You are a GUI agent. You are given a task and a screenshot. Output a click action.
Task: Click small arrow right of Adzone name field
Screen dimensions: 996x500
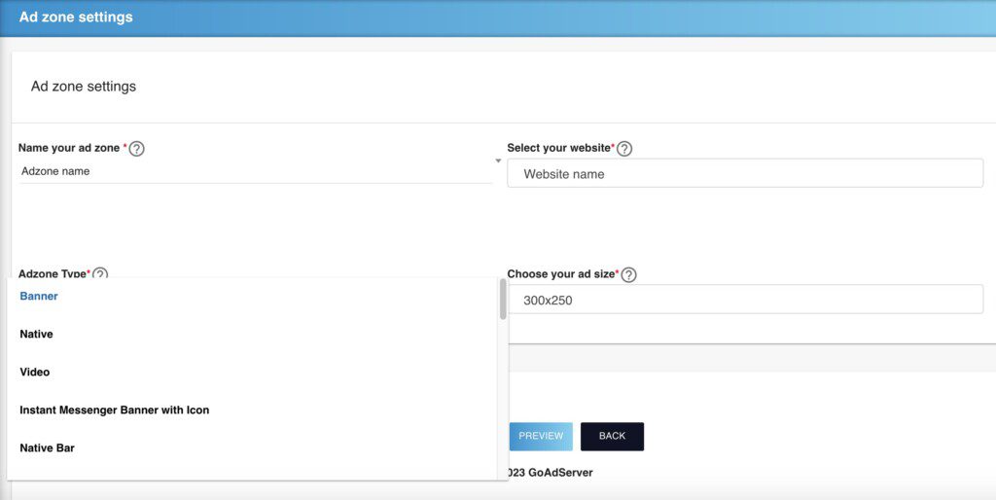[x=498, y=161]
